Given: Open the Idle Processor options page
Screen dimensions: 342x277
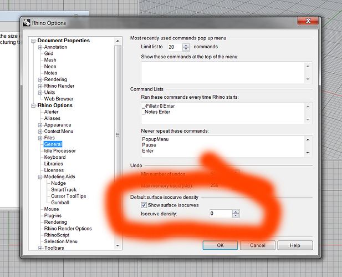Looking at the screenshot, I should [60, 151].
